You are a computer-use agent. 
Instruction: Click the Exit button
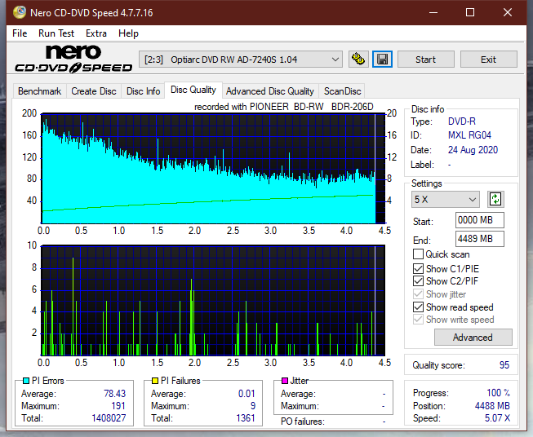tap(488, 60)
